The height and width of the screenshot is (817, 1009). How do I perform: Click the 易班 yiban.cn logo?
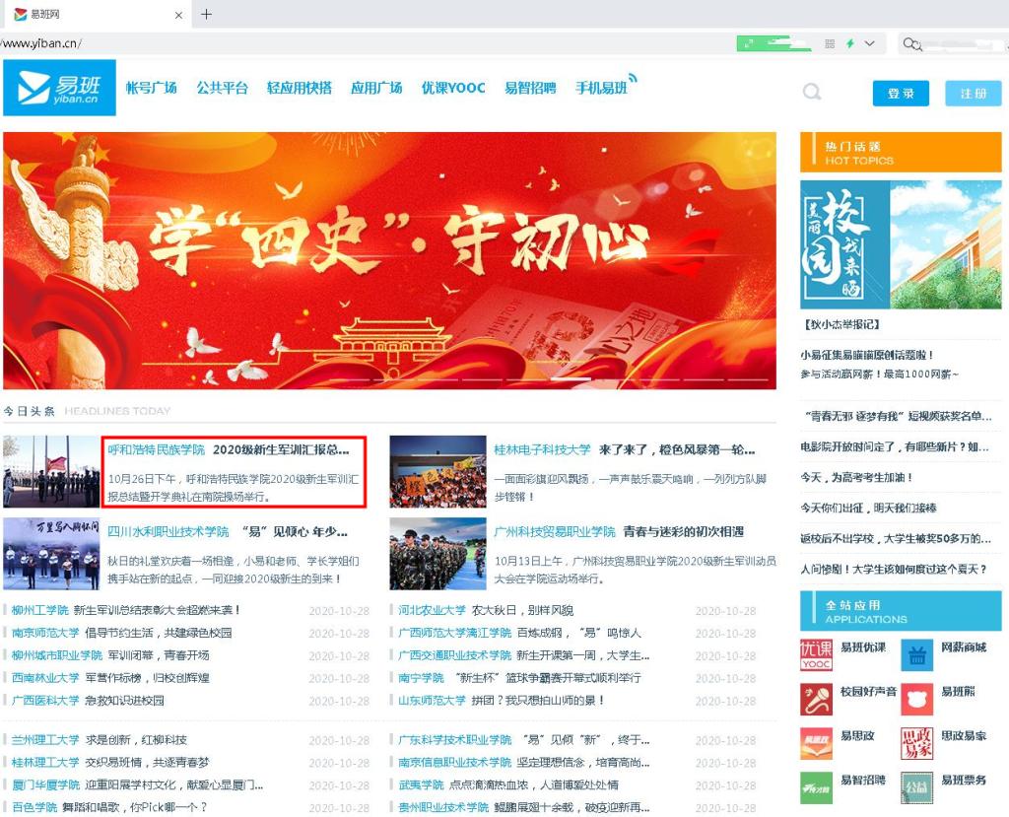pos(59,88)
